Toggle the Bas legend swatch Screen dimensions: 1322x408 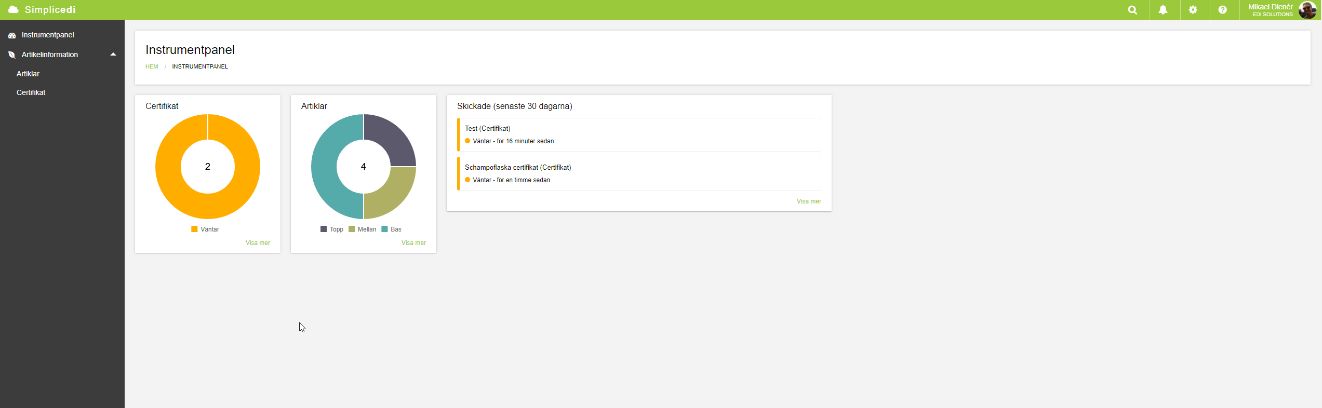(384, 229)
